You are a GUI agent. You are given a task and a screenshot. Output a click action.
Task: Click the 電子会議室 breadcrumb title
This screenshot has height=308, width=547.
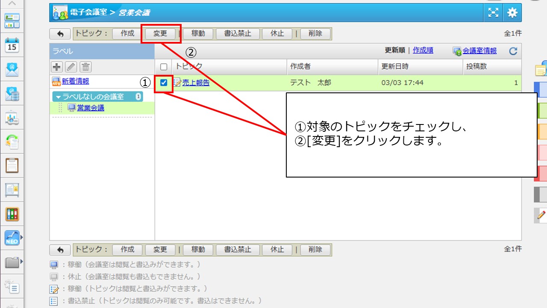(x=89, y=12)
